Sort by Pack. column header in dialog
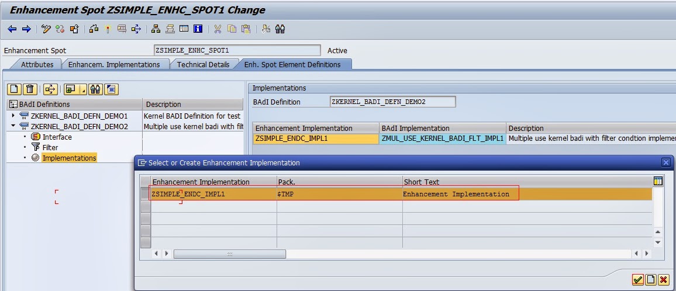The width and height of the screenshot is (676, 291). click(x=339, y=182)
